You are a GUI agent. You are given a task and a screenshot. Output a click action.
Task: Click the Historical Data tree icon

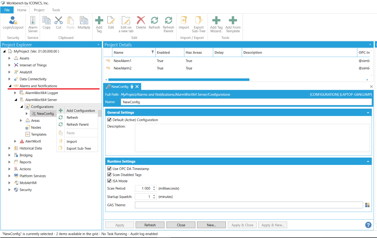pos(16,148)
